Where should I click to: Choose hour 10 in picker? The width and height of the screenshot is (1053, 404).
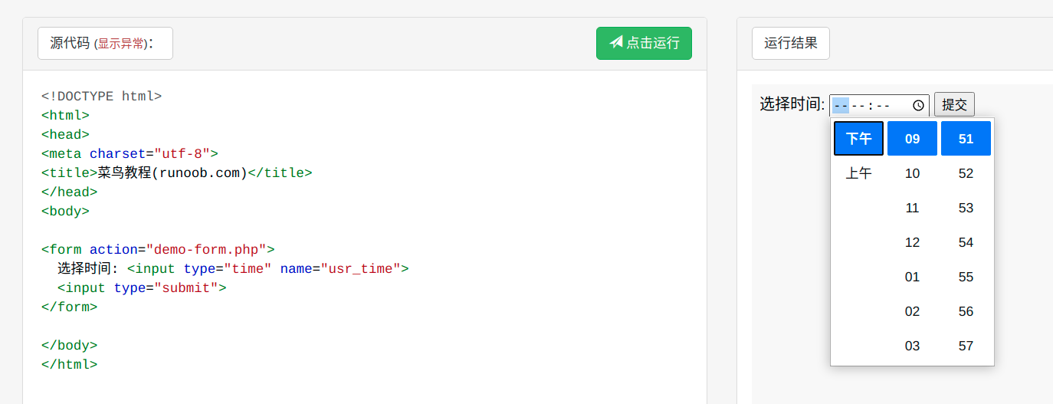tap(912, 173)
